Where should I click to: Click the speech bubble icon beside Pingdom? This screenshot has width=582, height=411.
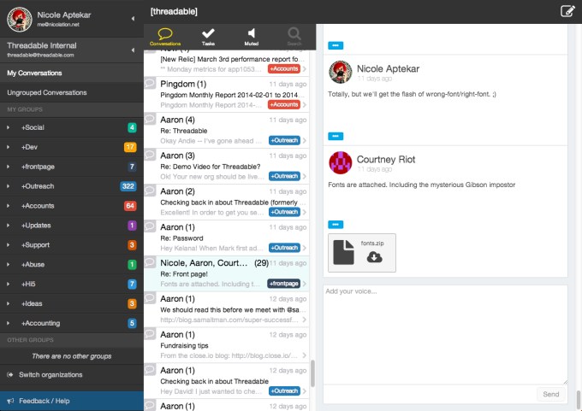[150, 84]
